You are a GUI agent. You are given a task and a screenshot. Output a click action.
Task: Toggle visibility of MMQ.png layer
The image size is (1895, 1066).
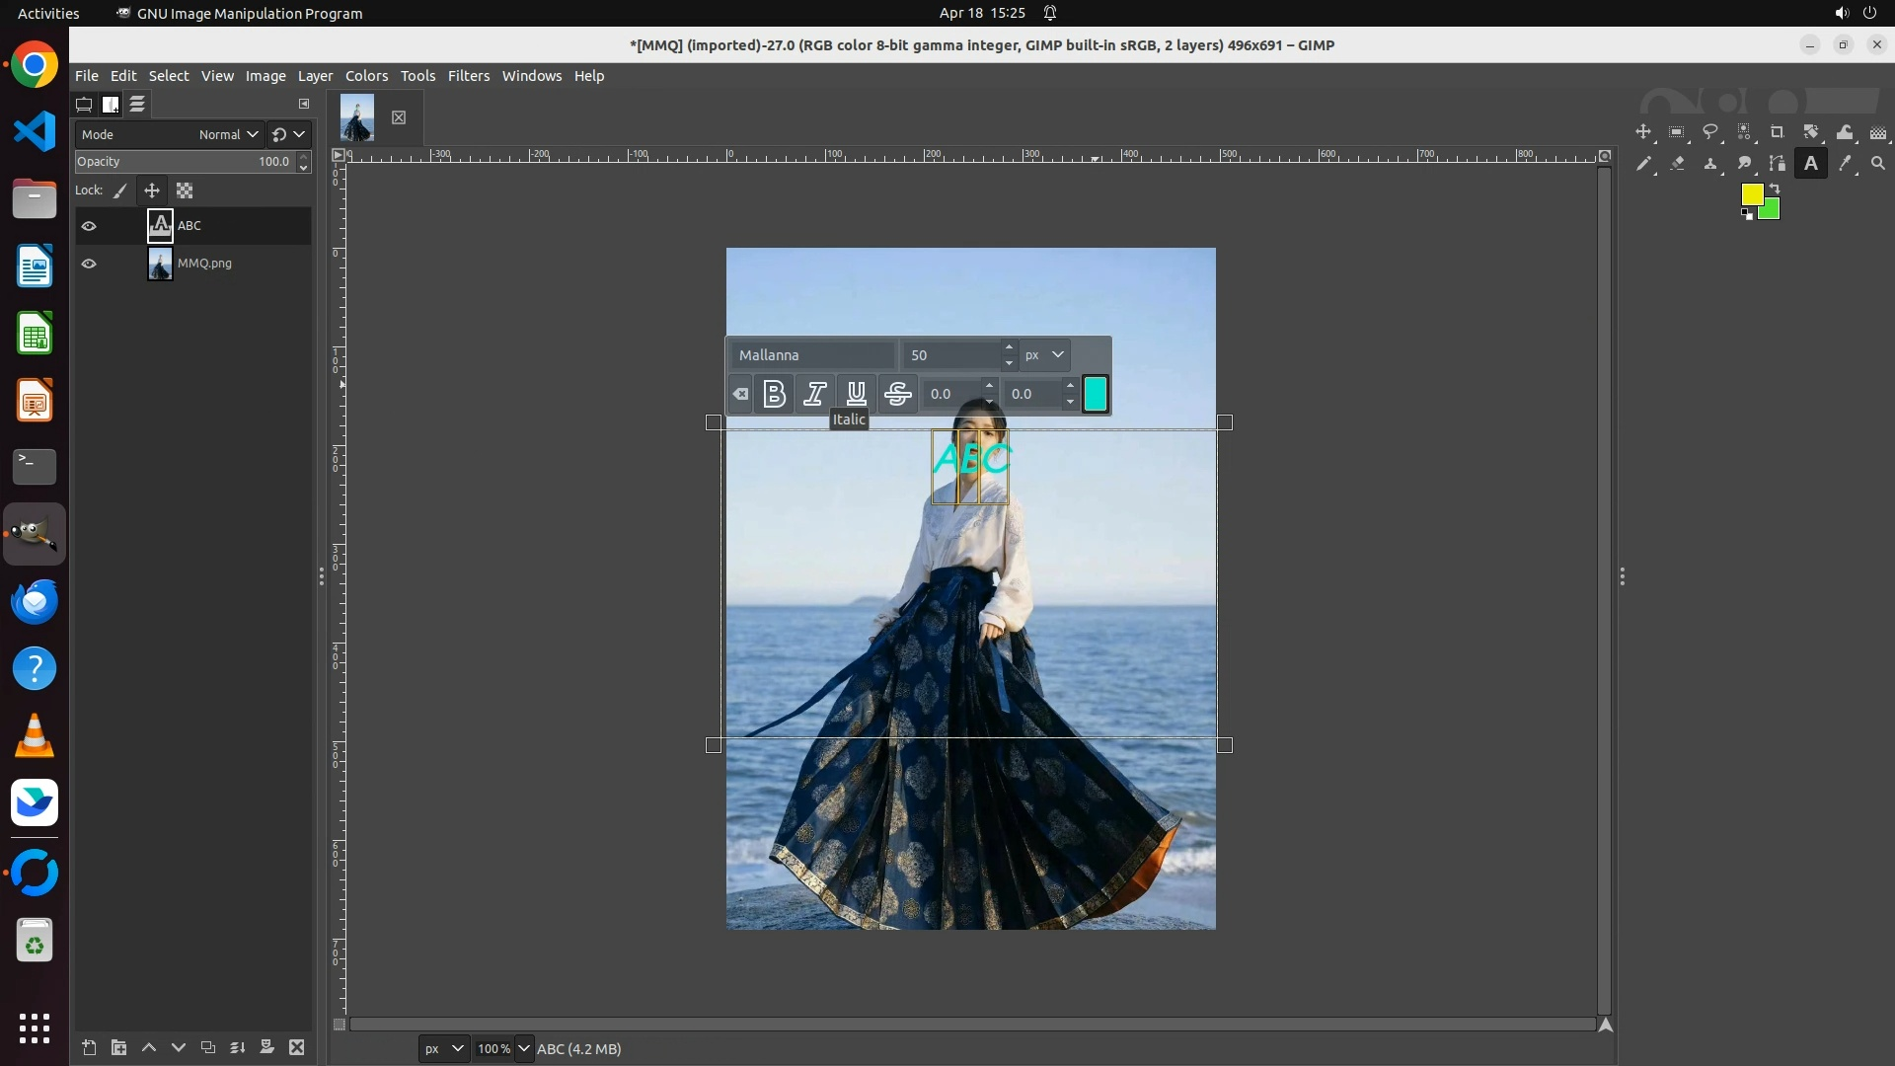[89, 264]
